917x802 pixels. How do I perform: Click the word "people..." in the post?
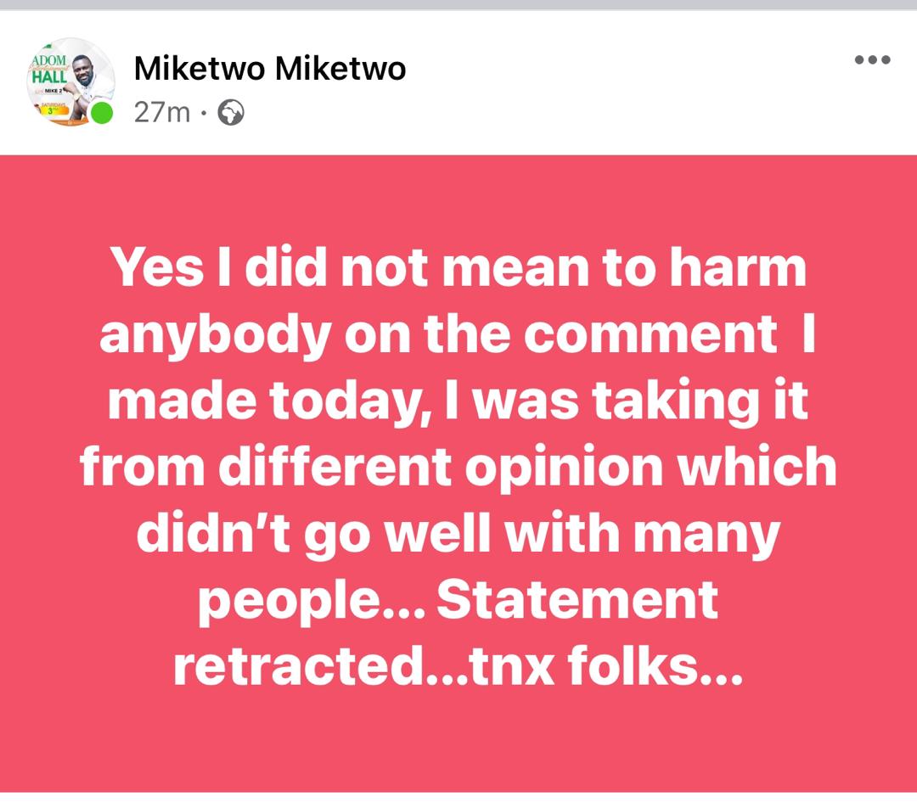click(312, 603)
